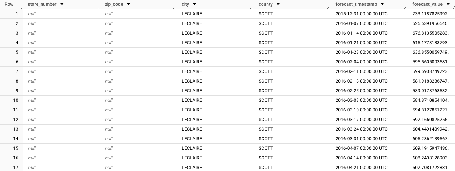Screen dimensions: 455x171
Task: Select the city column header label
Action: click(185, 4)
